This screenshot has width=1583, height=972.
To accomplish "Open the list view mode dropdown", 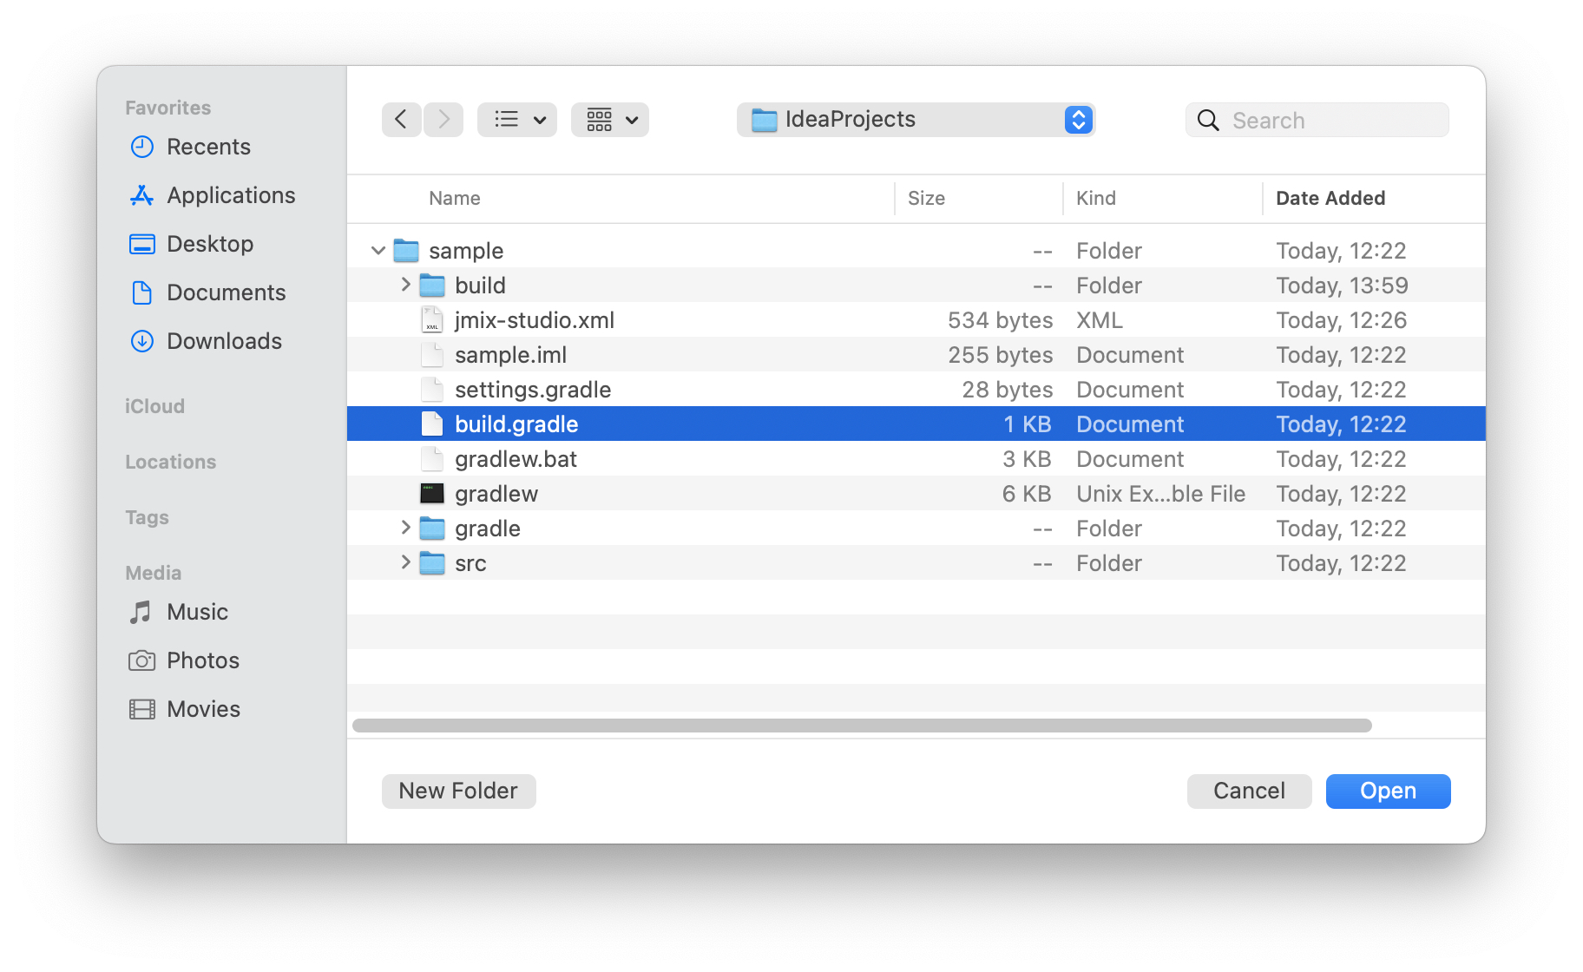I will click(517, 120).
